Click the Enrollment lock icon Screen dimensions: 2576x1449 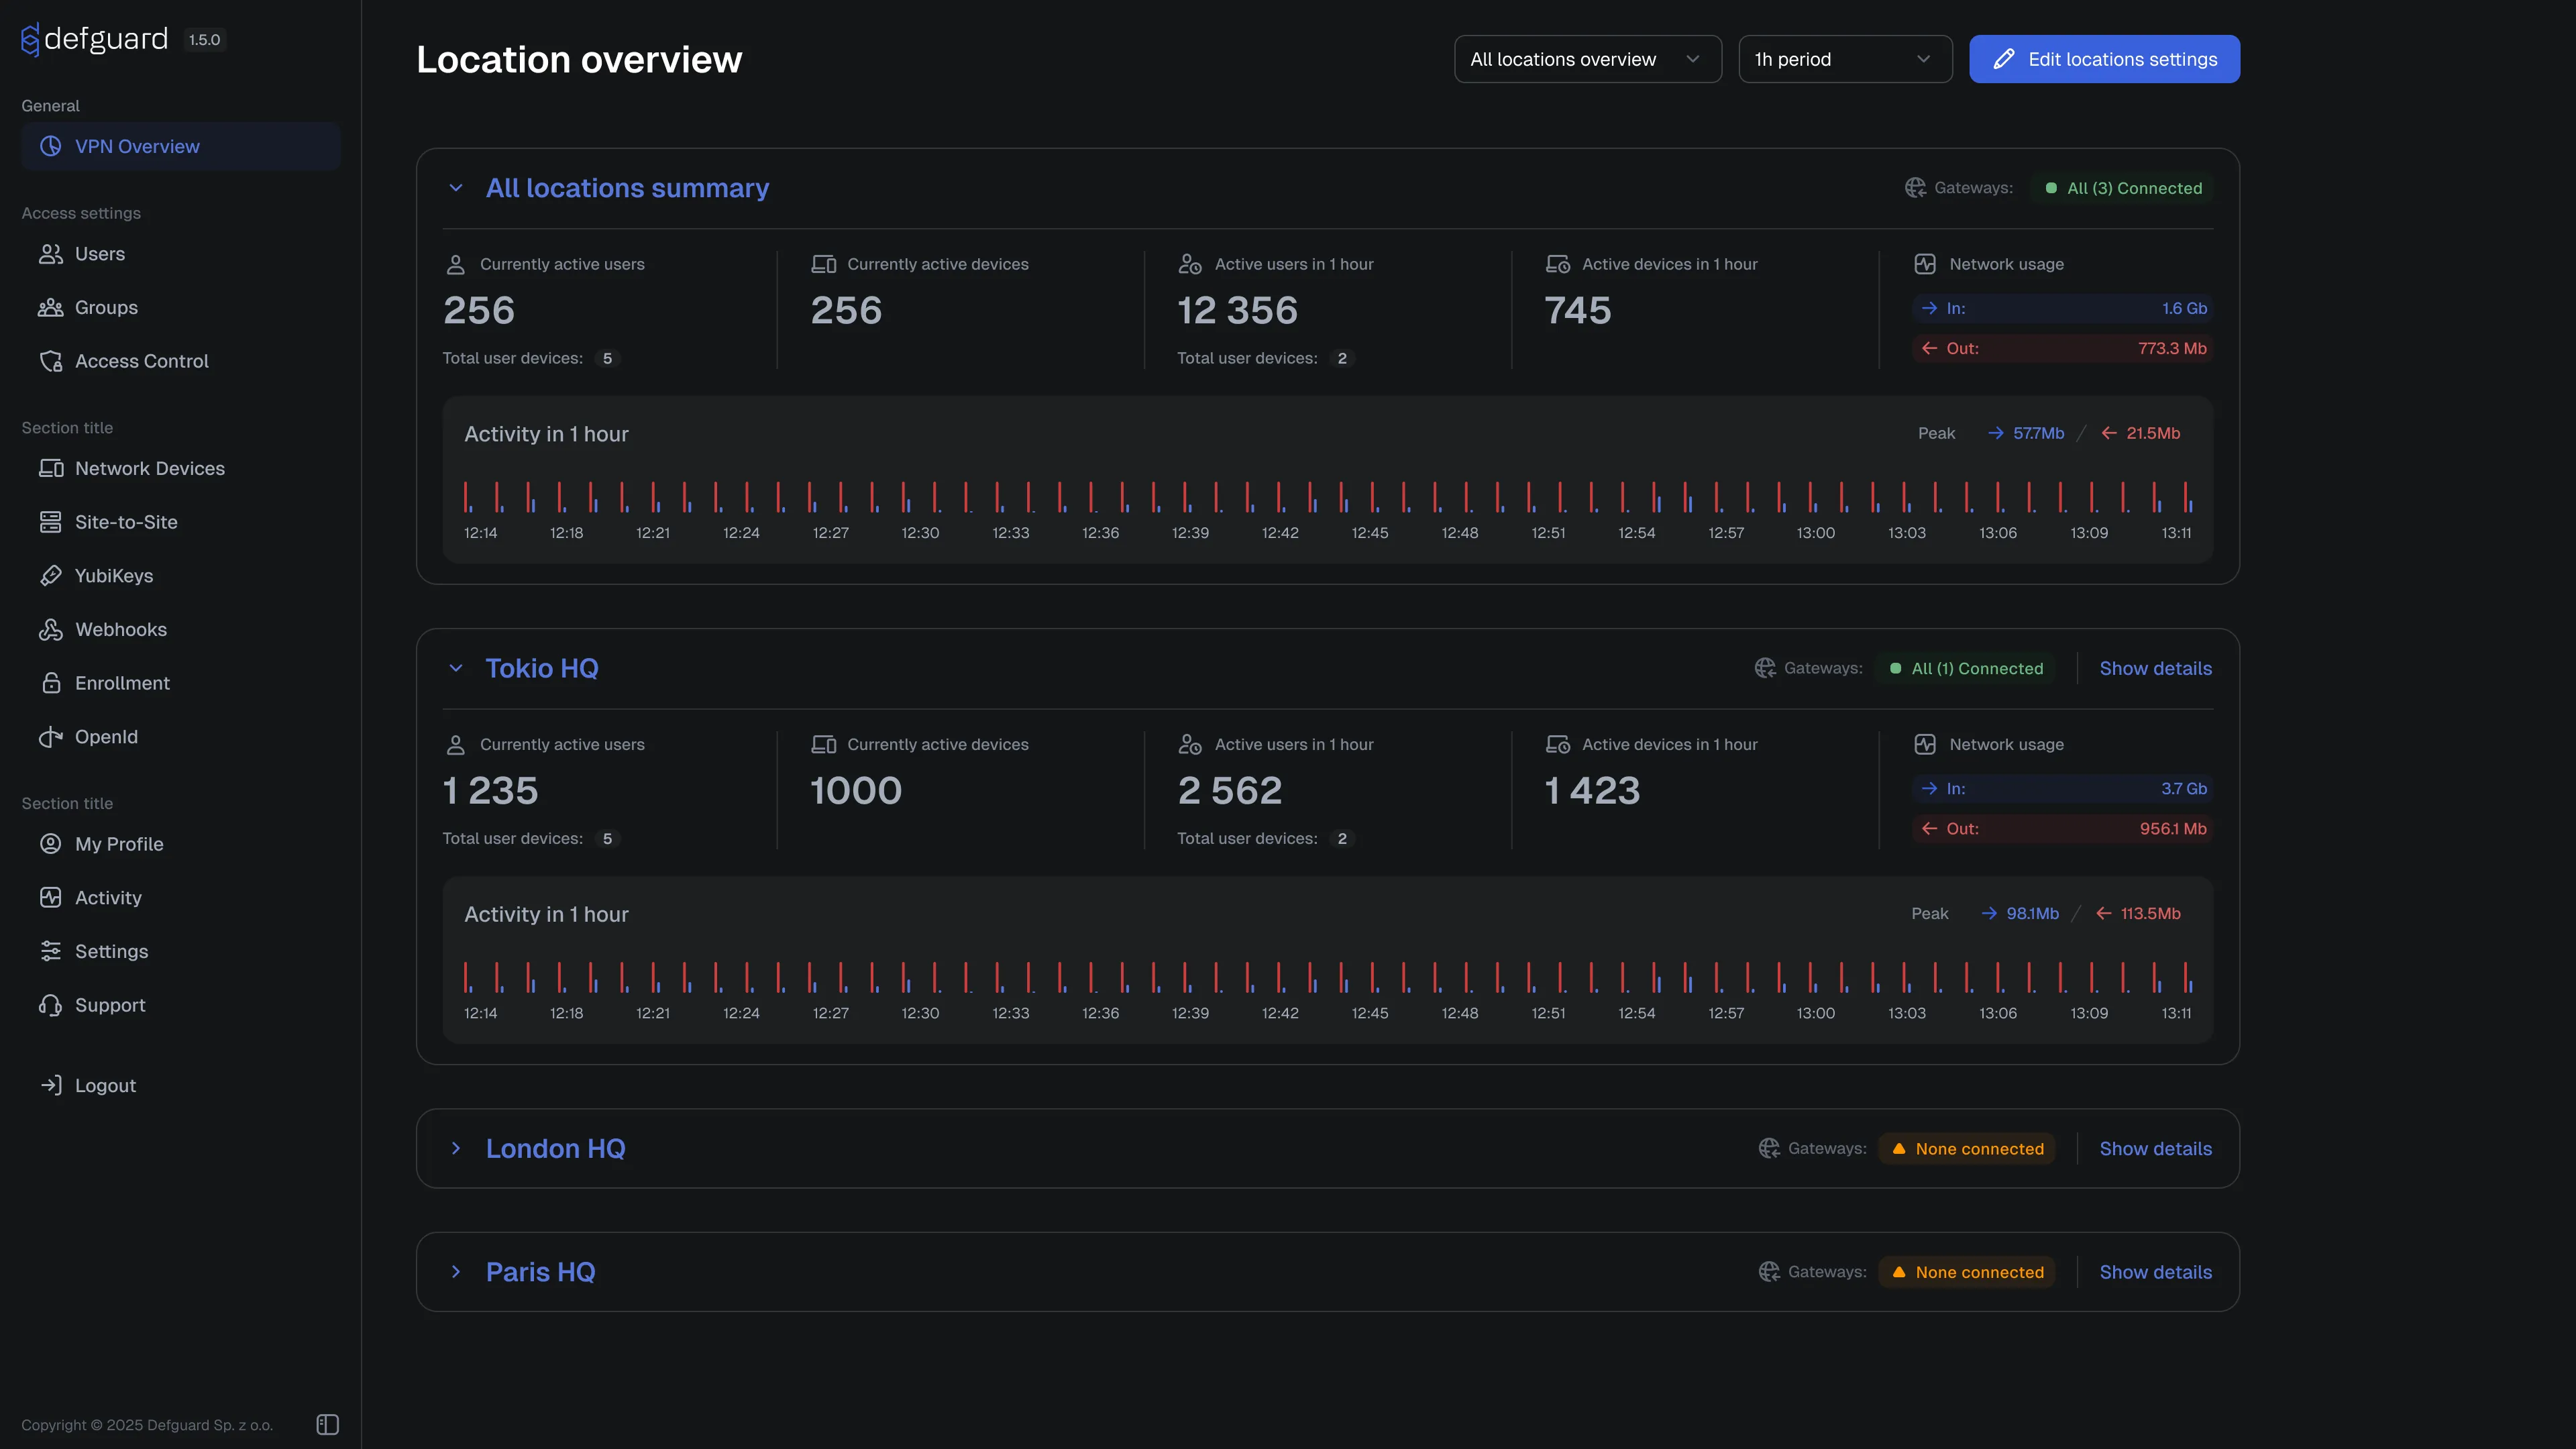click(50, 683)
